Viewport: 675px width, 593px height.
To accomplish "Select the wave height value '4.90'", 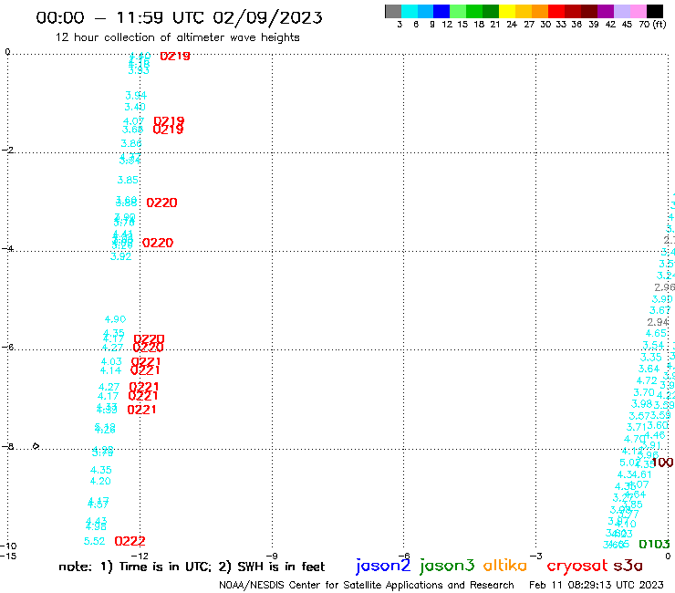I will (115, 319).
